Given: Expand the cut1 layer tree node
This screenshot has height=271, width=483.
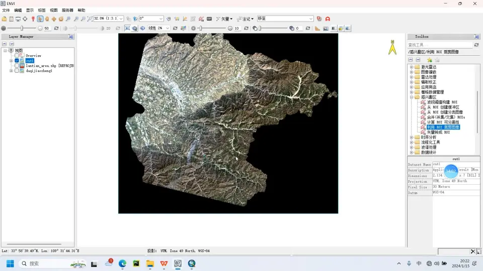Looking at the screenshot, I should pyautogui.click(x=11, y=61).
